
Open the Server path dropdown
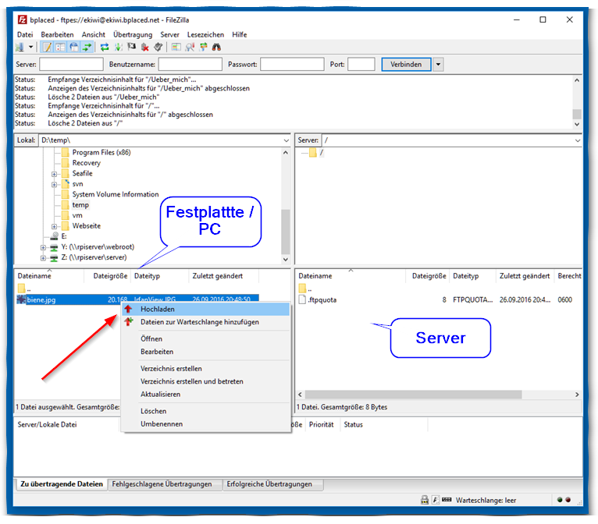click(578, 140)
